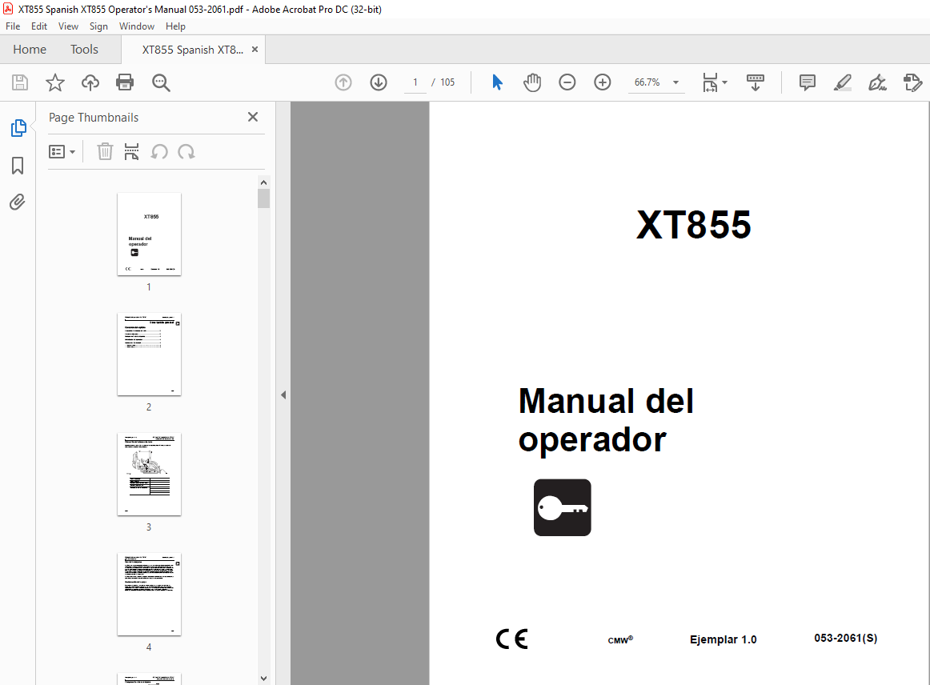Rotate page clockwise in thumbnails
Screen dimensions: 930x685
click(x=186, y=152)
